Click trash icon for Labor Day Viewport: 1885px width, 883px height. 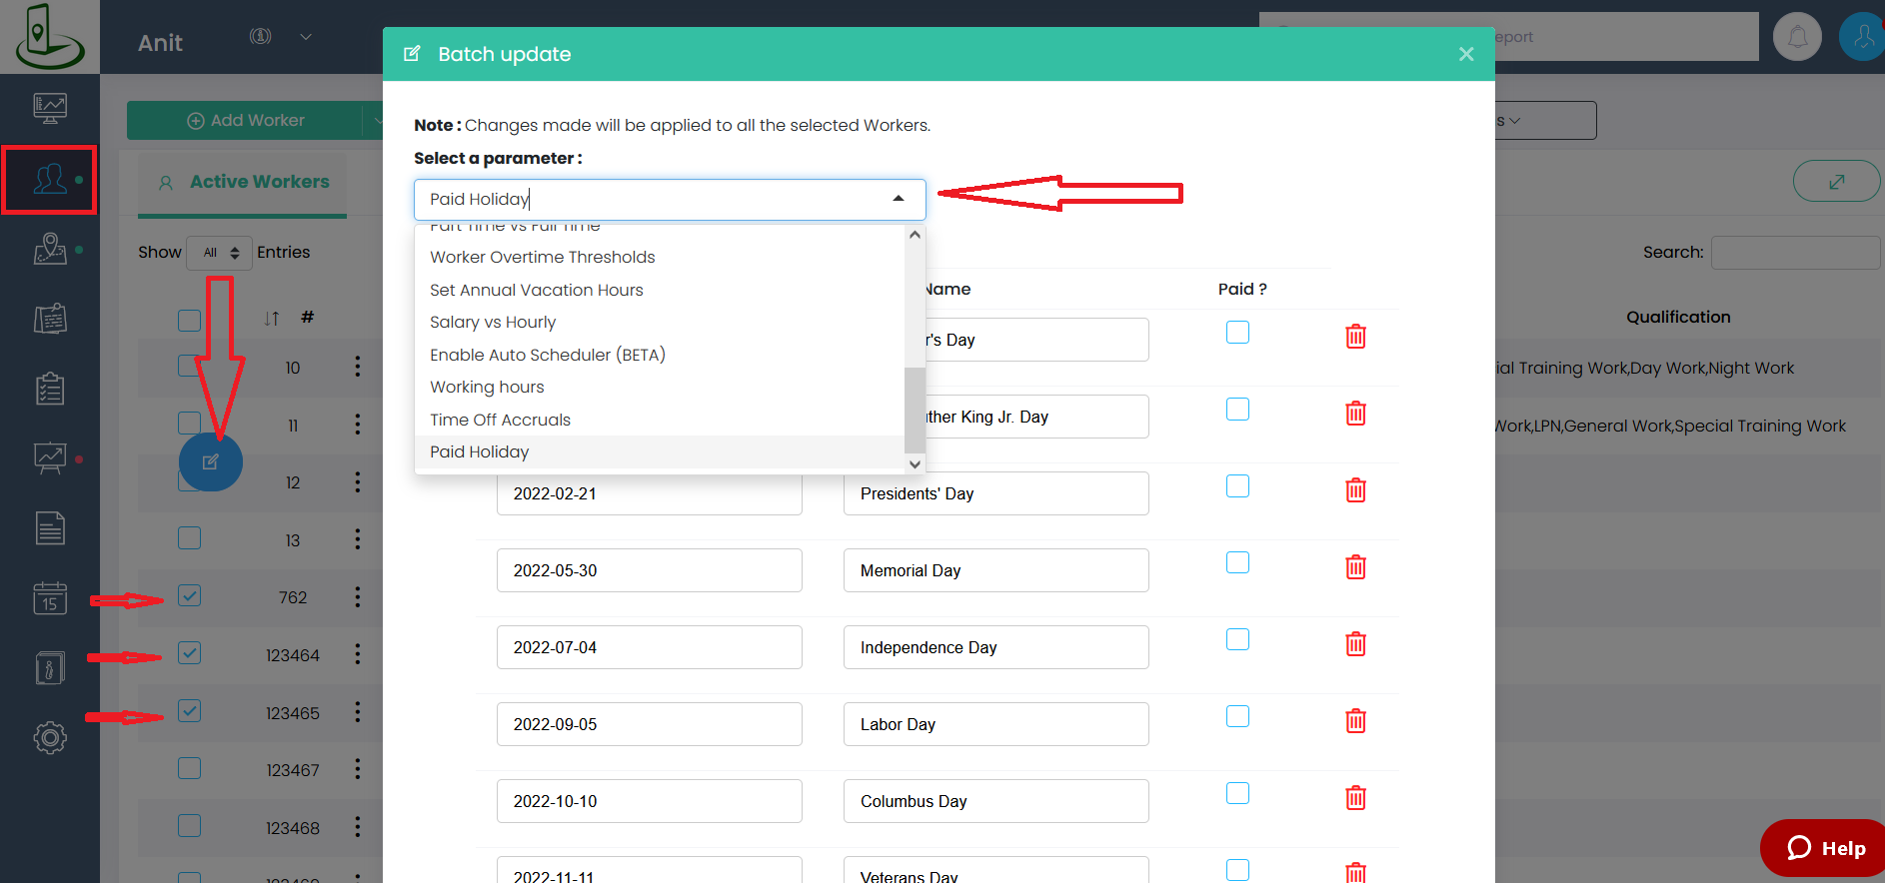tap(1355, 721)
